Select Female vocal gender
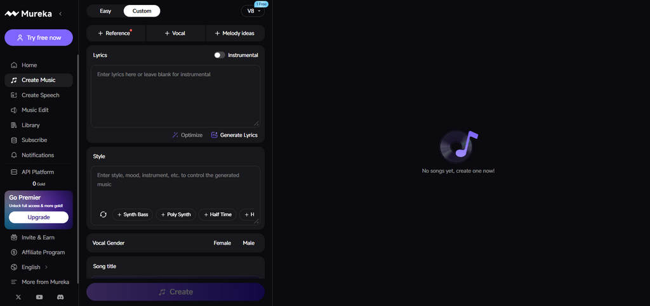 [x=222, y=243]
